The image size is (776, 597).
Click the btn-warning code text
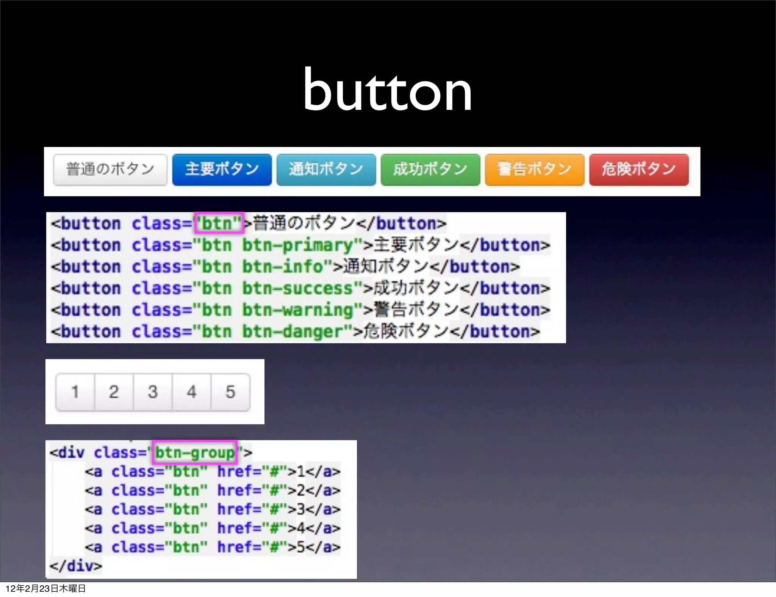298,310
